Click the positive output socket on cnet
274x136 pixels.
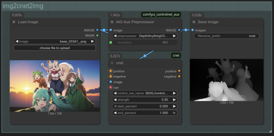pyautogui.click(x=179, y=71)
